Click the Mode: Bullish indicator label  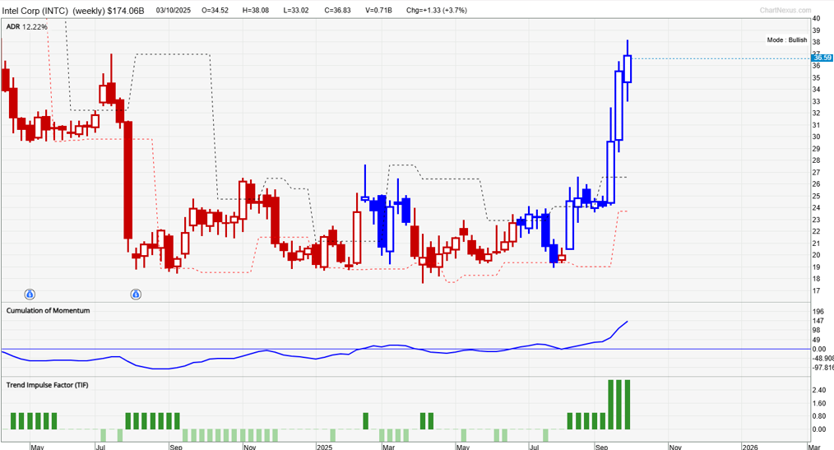pyautogui.click(x=787, y=39)
